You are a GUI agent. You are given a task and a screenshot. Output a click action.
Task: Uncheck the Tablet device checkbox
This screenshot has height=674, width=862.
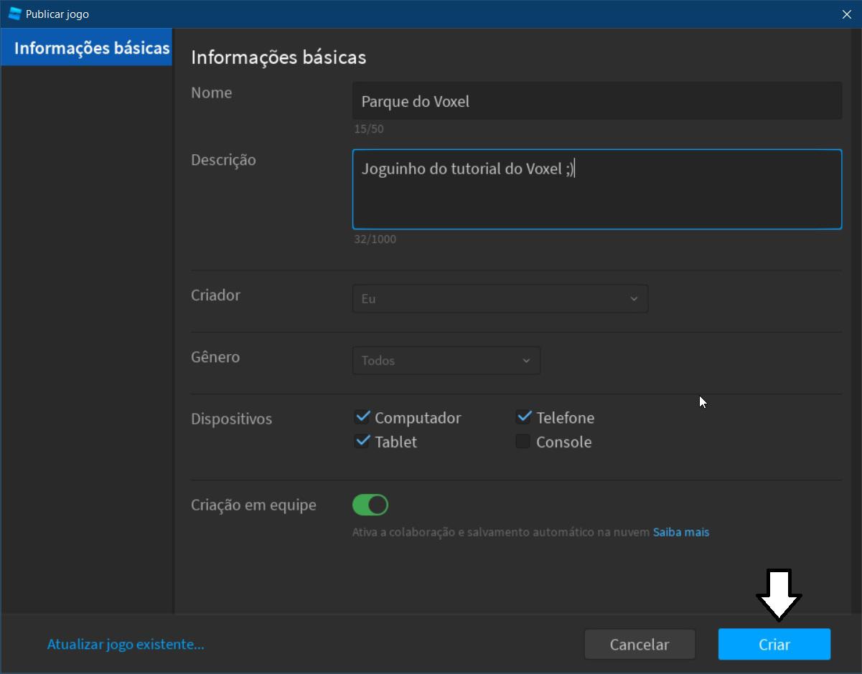[362, 442]
